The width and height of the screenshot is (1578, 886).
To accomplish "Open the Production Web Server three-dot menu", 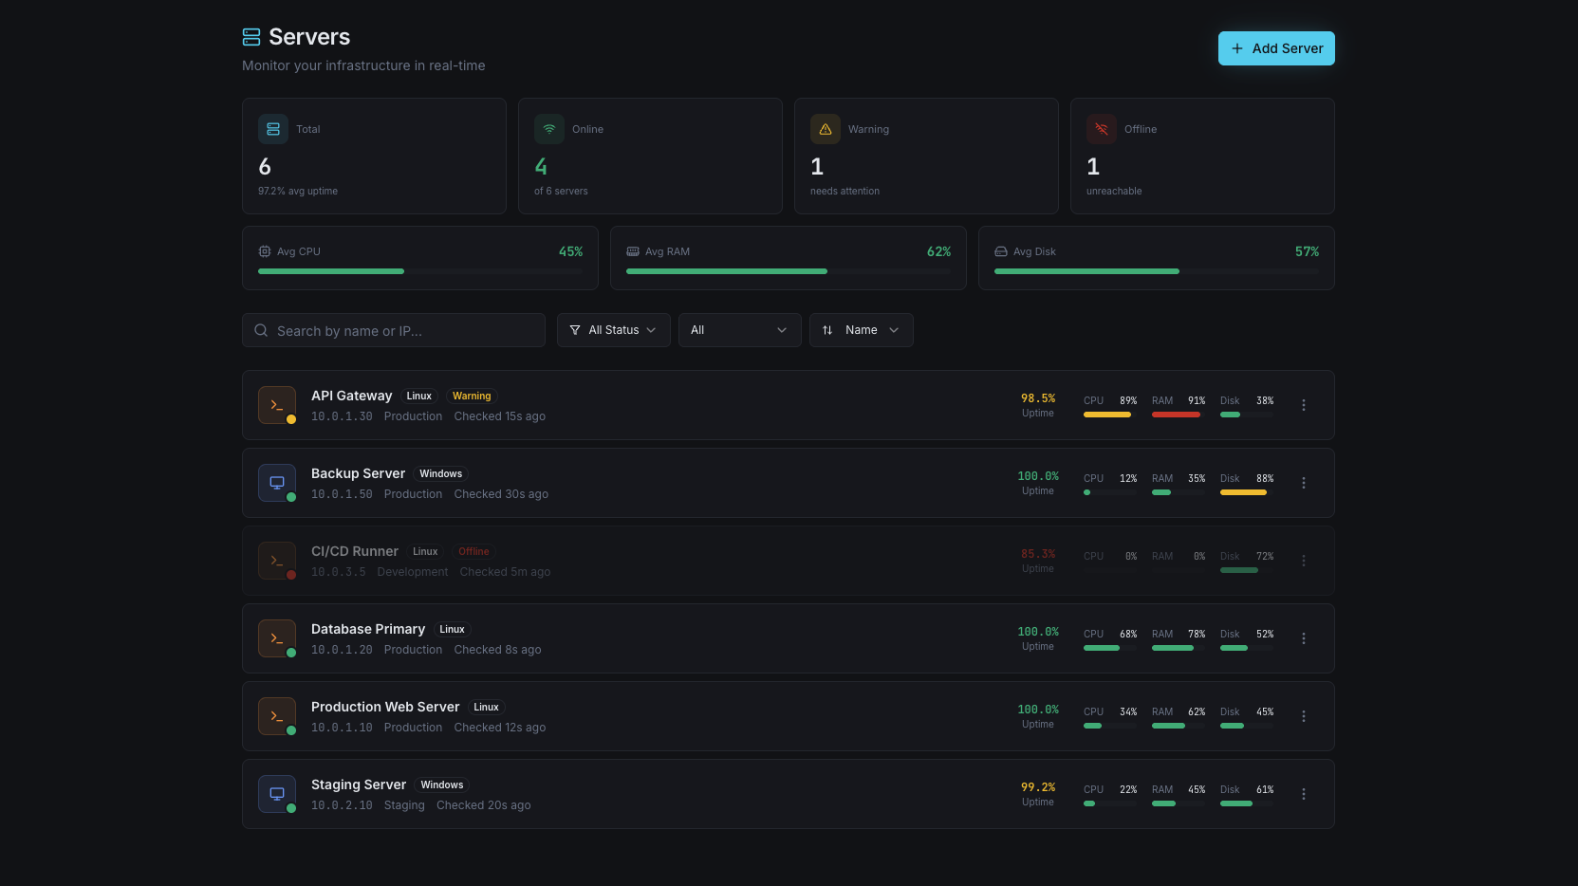I will point(1303,716).
